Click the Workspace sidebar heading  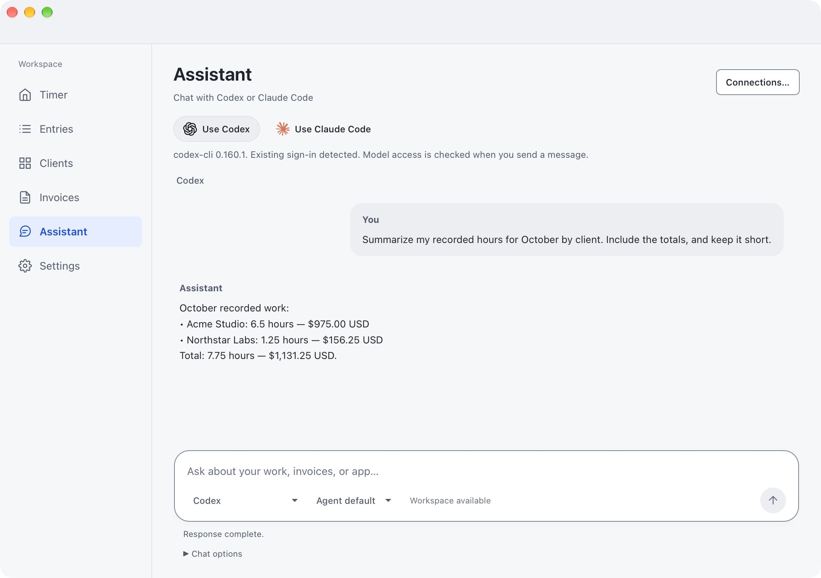tap(40, 64)
